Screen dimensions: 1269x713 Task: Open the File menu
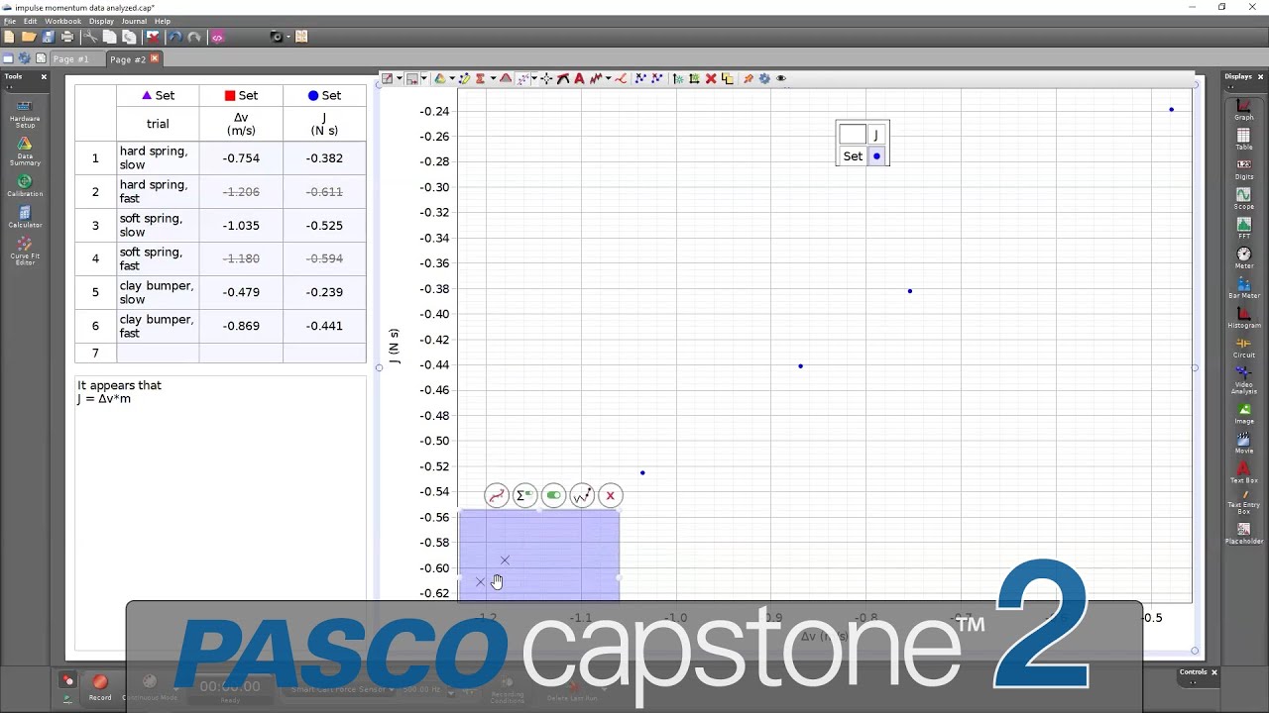(10, 21)
